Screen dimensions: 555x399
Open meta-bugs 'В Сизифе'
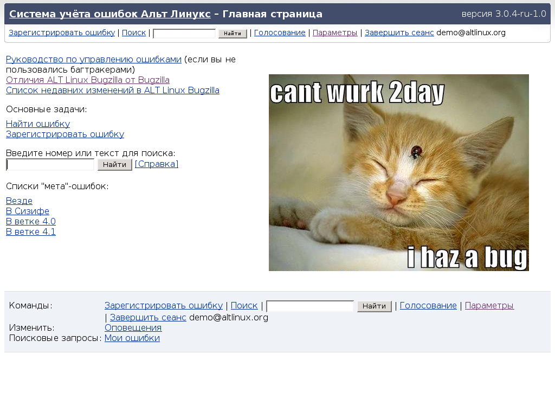[x=27, y=211]
